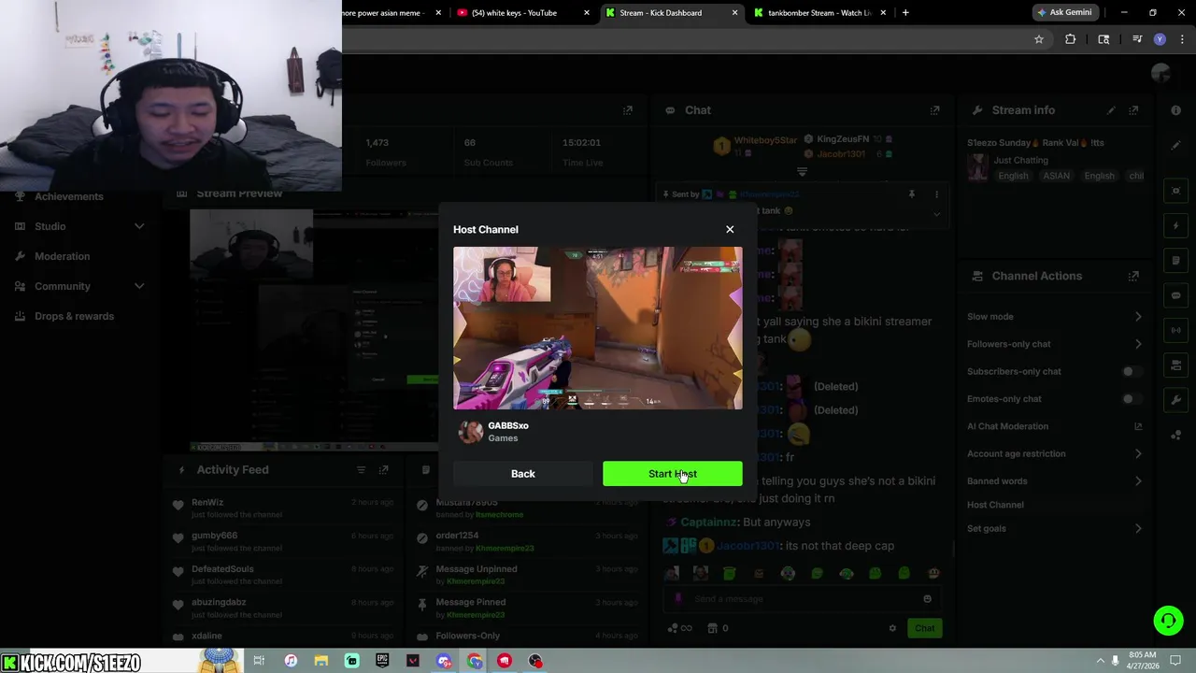
Task: Bookmark this page with the star icon
Action: click(1038, 39)
